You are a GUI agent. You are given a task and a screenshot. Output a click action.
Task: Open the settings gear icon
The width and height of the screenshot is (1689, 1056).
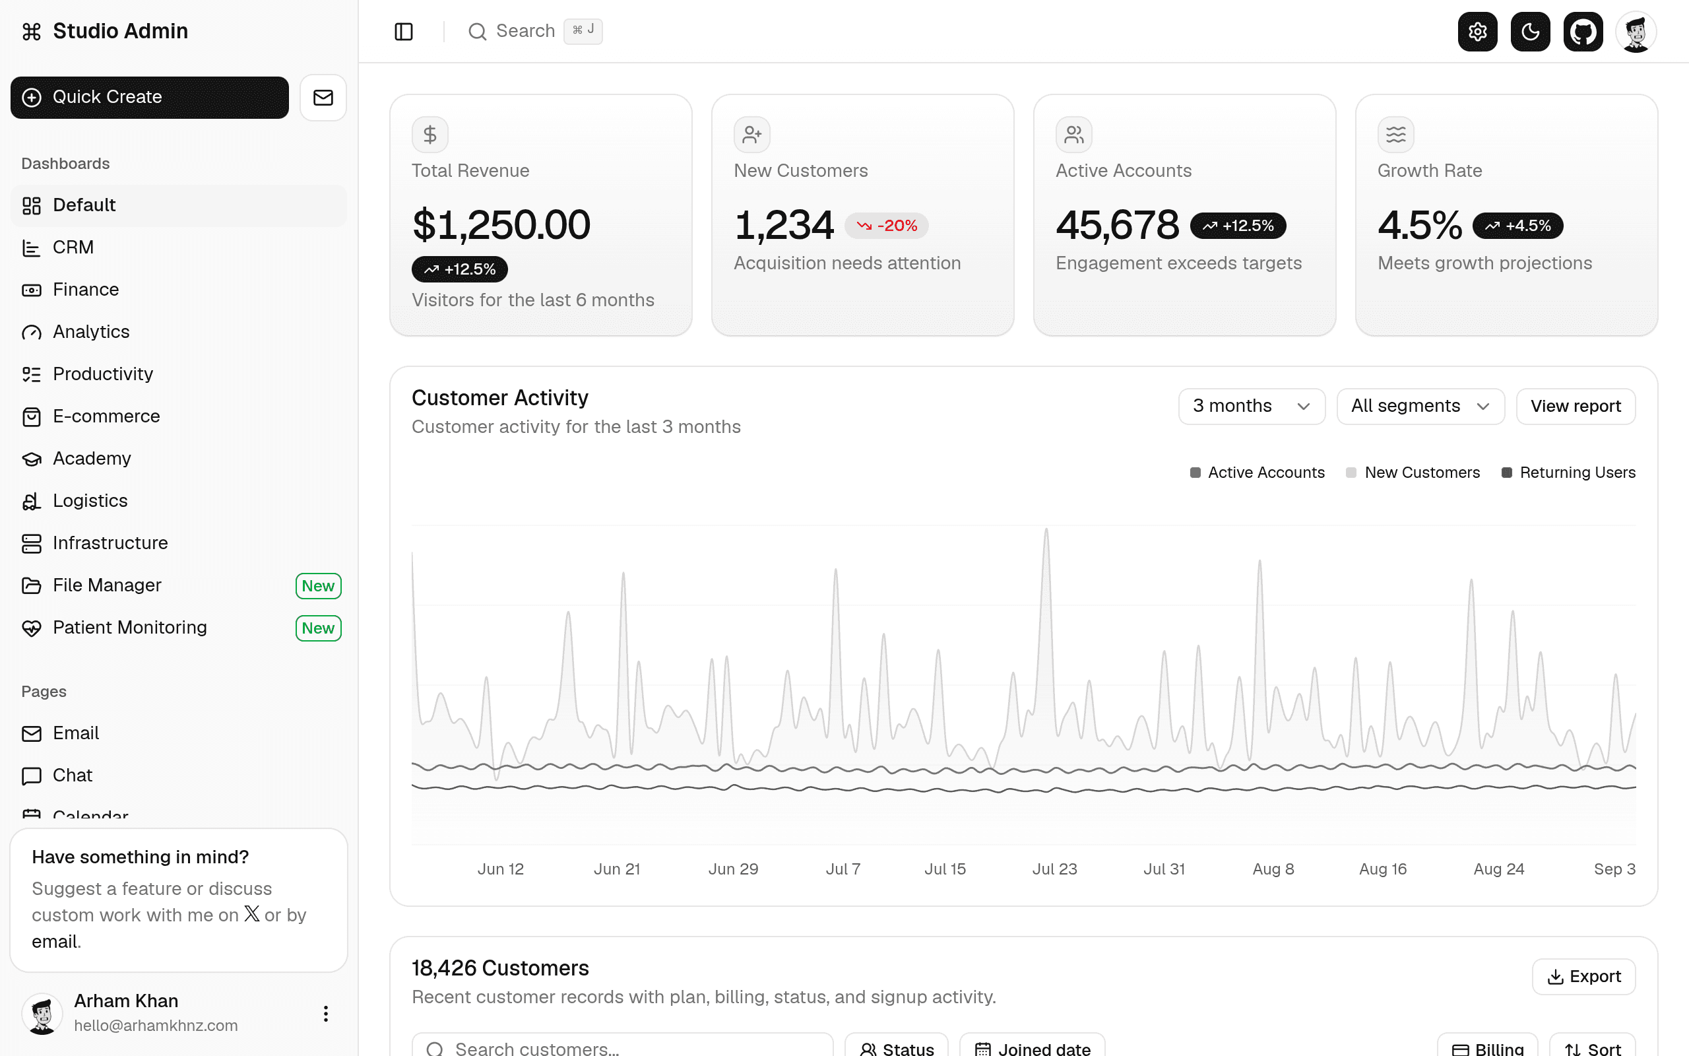coord(1477,32)
